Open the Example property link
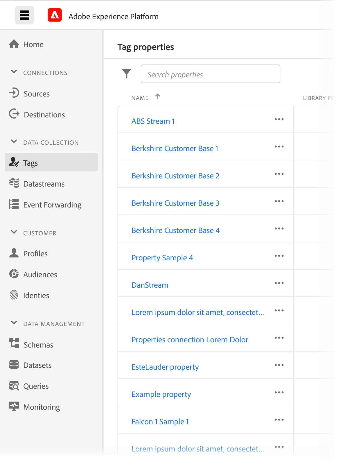356x469 pixels. point(161,394)
